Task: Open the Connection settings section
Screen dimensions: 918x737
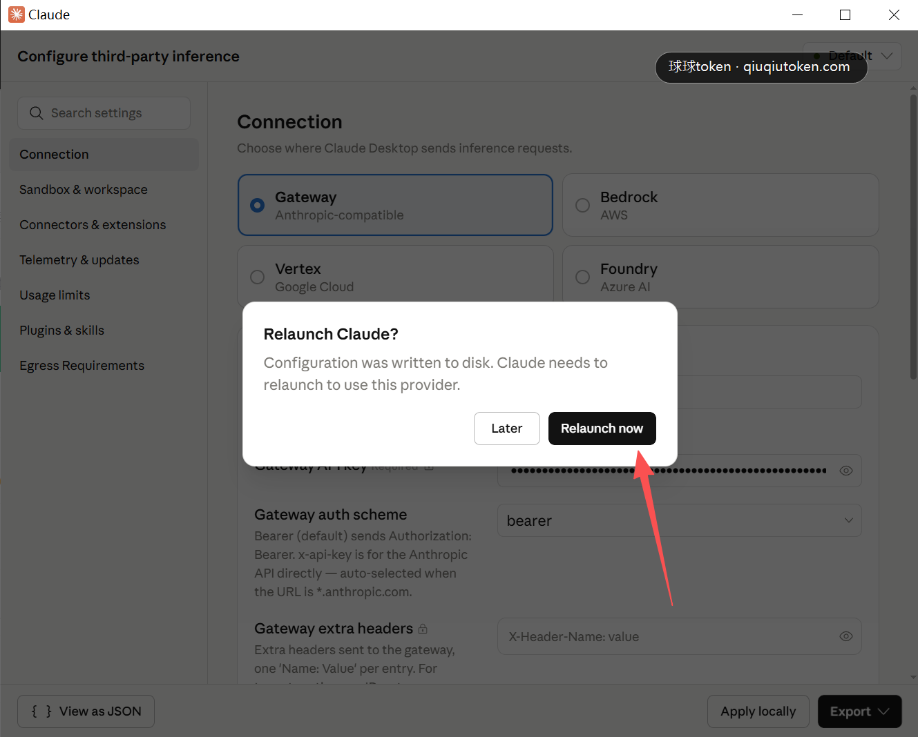Action: coord(104,155)
